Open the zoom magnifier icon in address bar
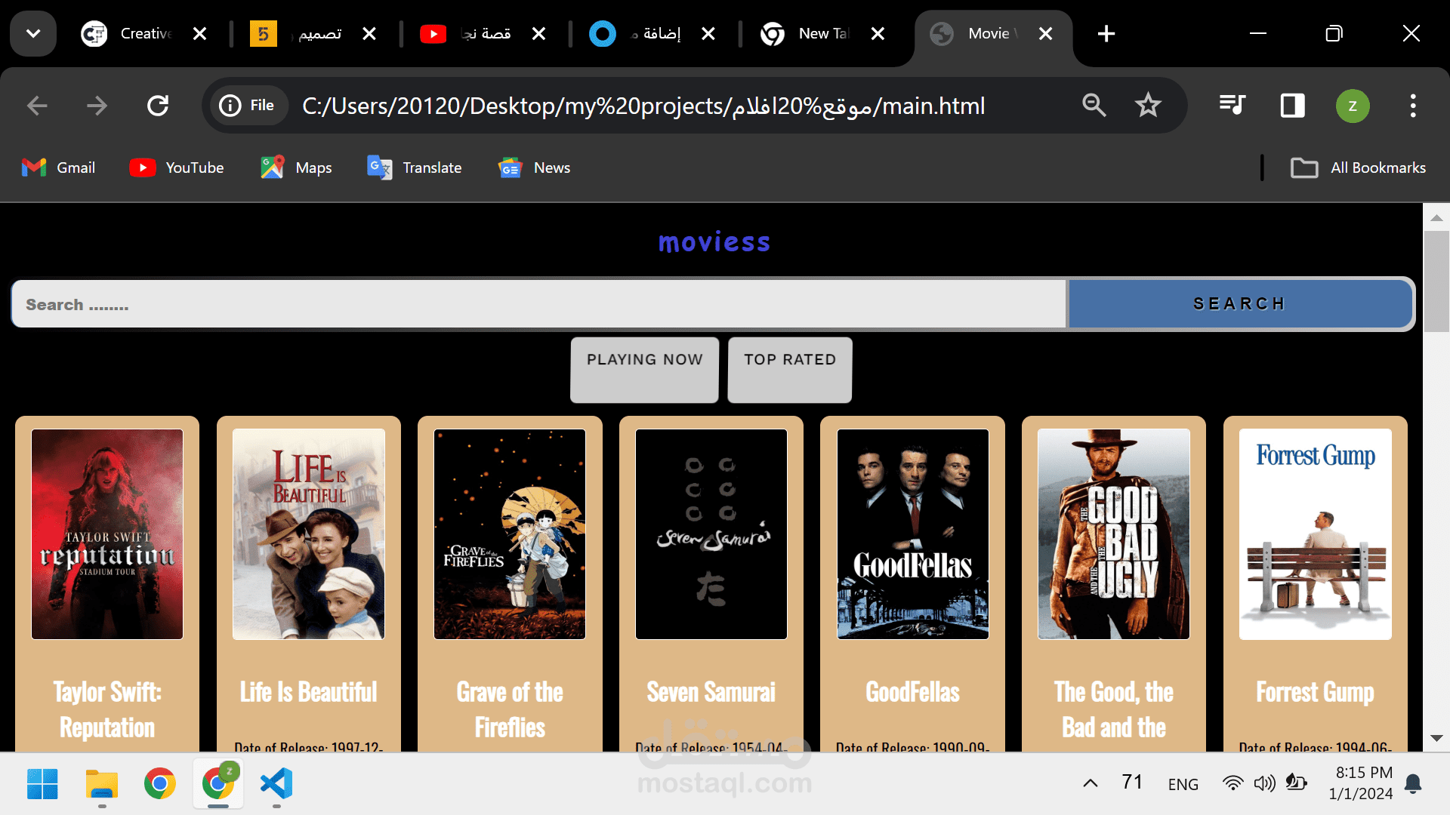The height and width of the screenshot is (815, 1450). click(x=1094, y=106)
